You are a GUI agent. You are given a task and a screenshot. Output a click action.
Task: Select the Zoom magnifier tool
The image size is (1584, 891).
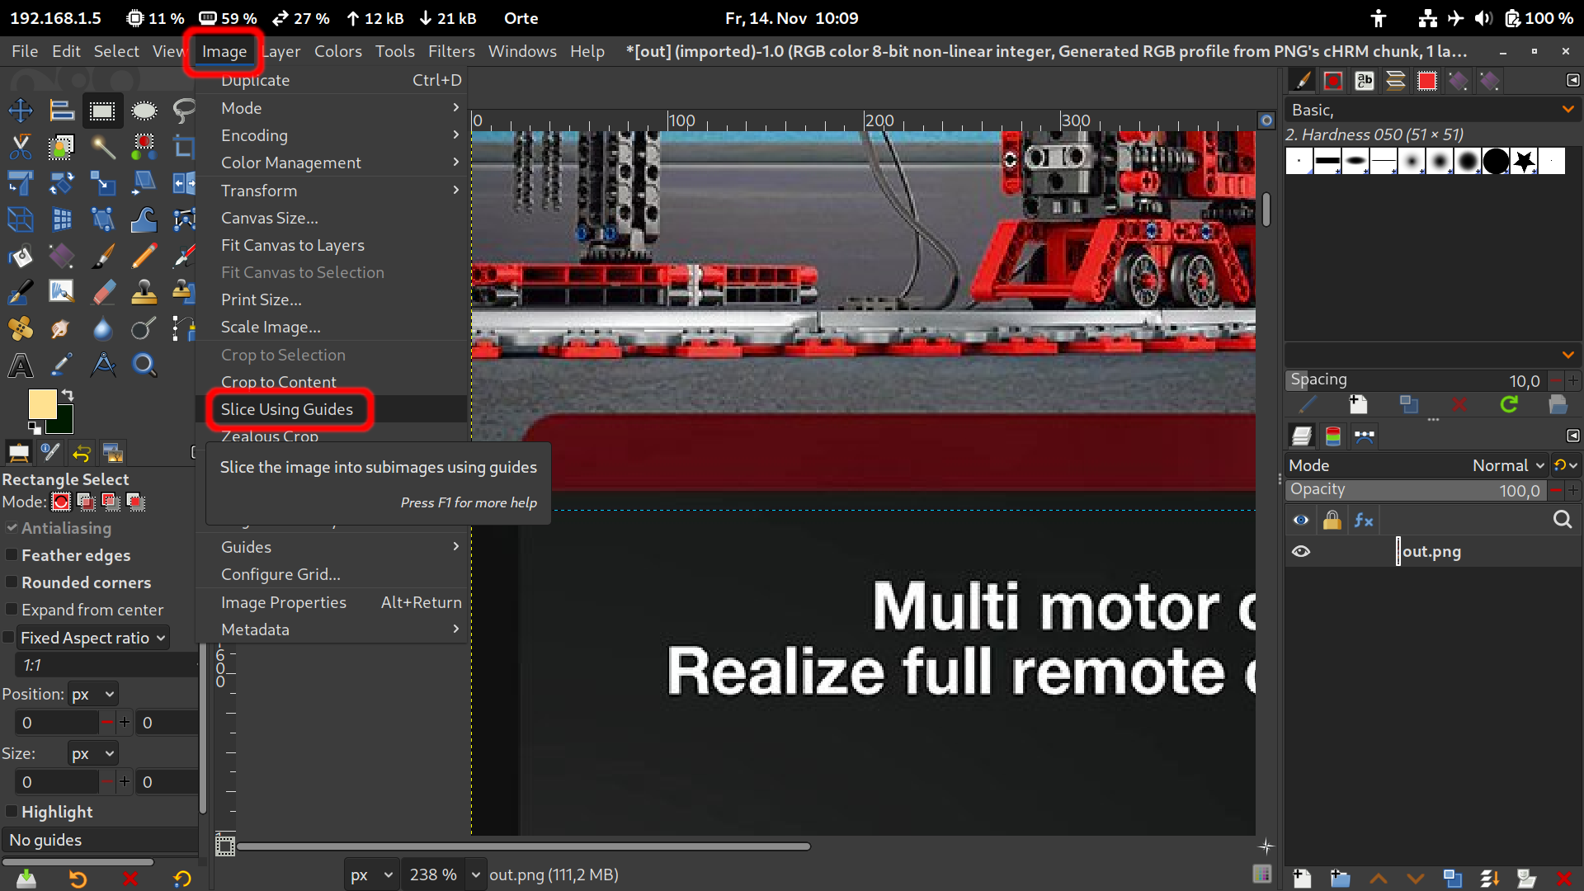point(144,365)
